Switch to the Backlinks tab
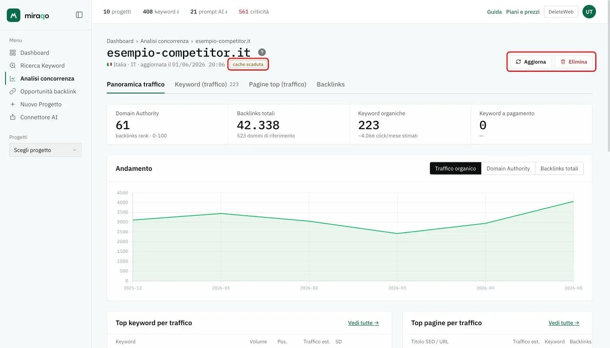Viewport: 610px width, 348px height. 330,84
